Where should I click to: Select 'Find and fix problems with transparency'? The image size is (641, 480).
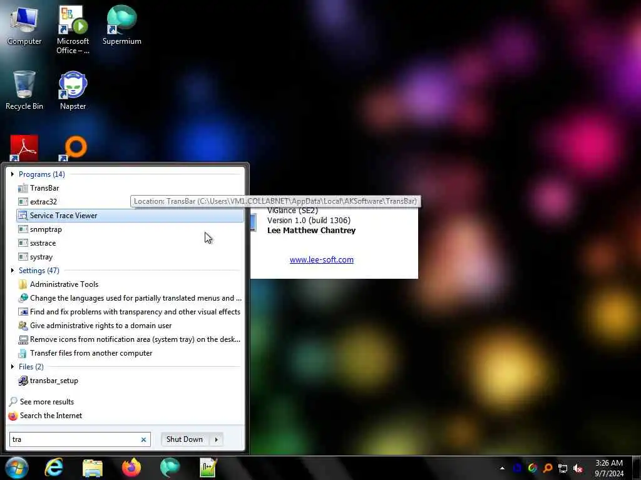pyautogui.click(x=130, y=312)
